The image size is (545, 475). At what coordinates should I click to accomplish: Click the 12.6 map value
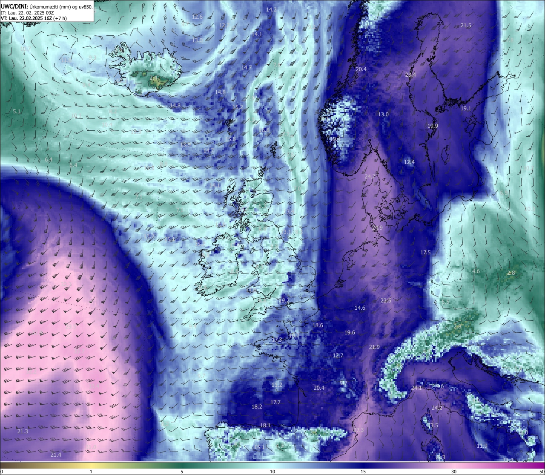(x=197, y=17)
